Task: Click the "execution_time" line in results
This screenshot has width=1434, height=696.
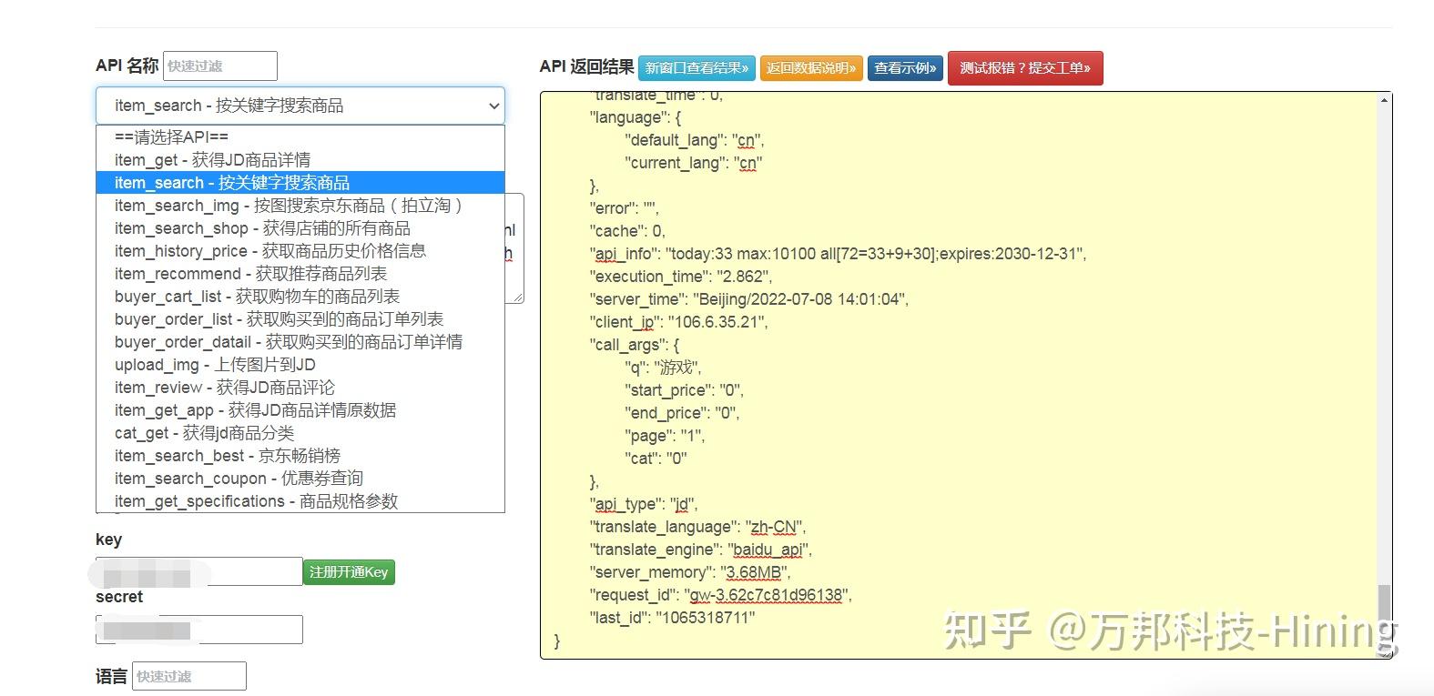Action: click(x=680, y=277)
